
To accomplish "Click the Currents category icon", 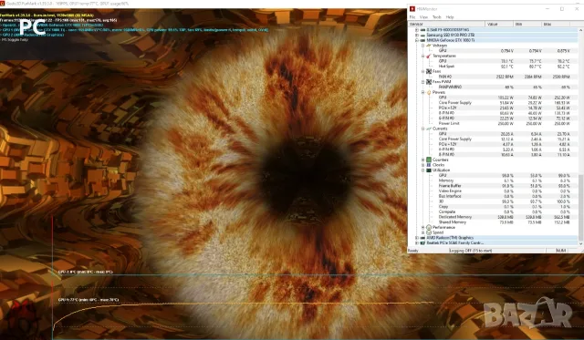I will [429, 129].
